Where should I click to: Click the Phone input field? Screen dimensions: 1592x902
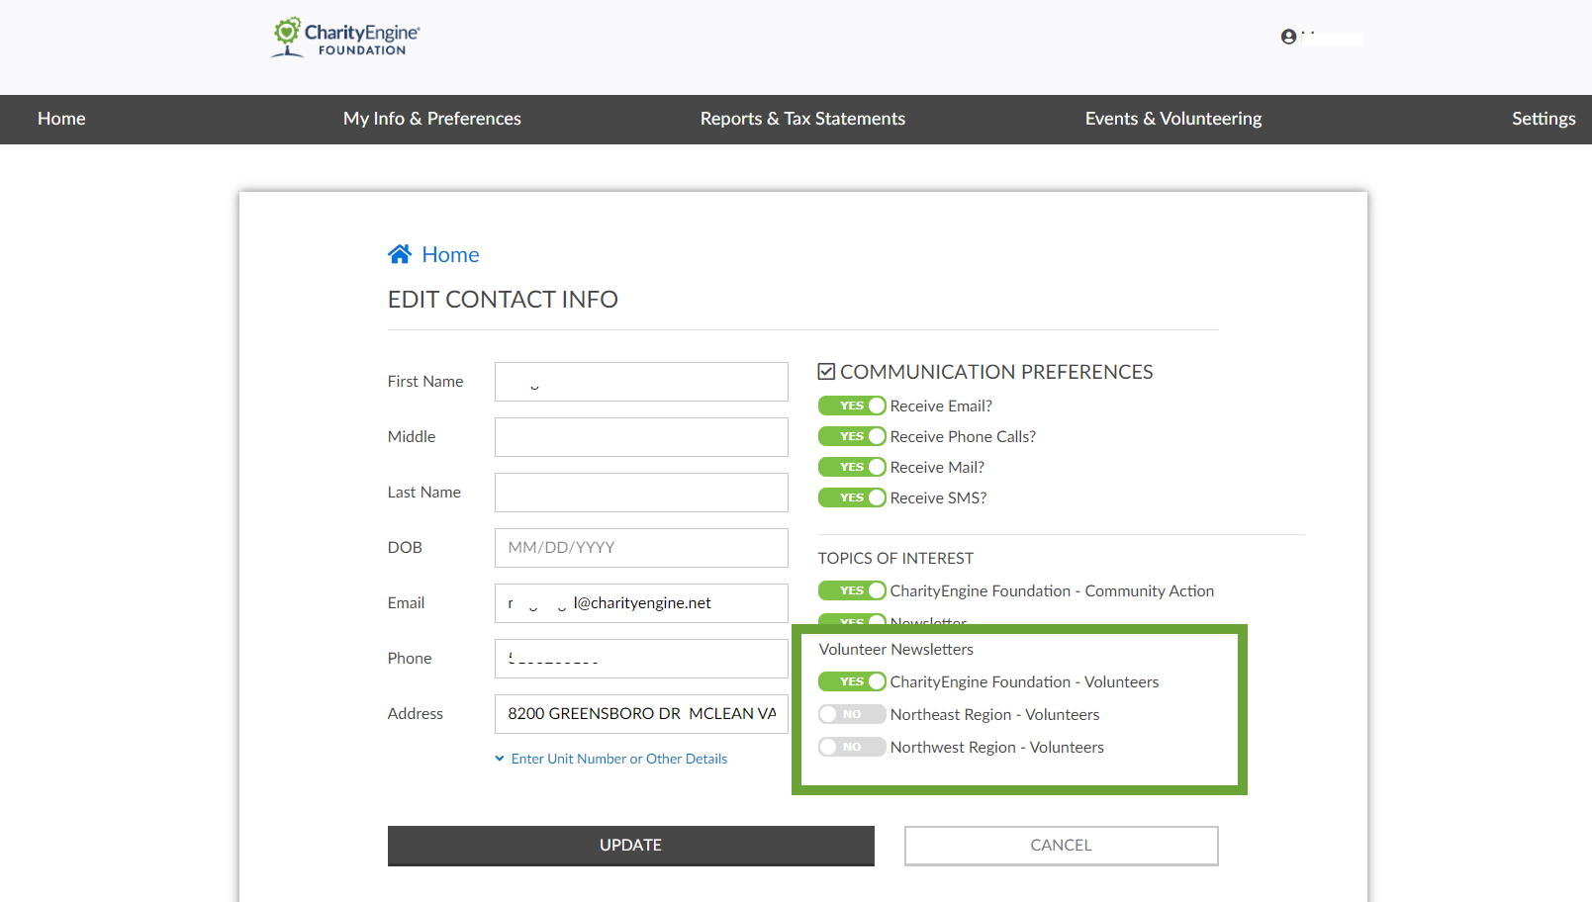coord(641,659)
